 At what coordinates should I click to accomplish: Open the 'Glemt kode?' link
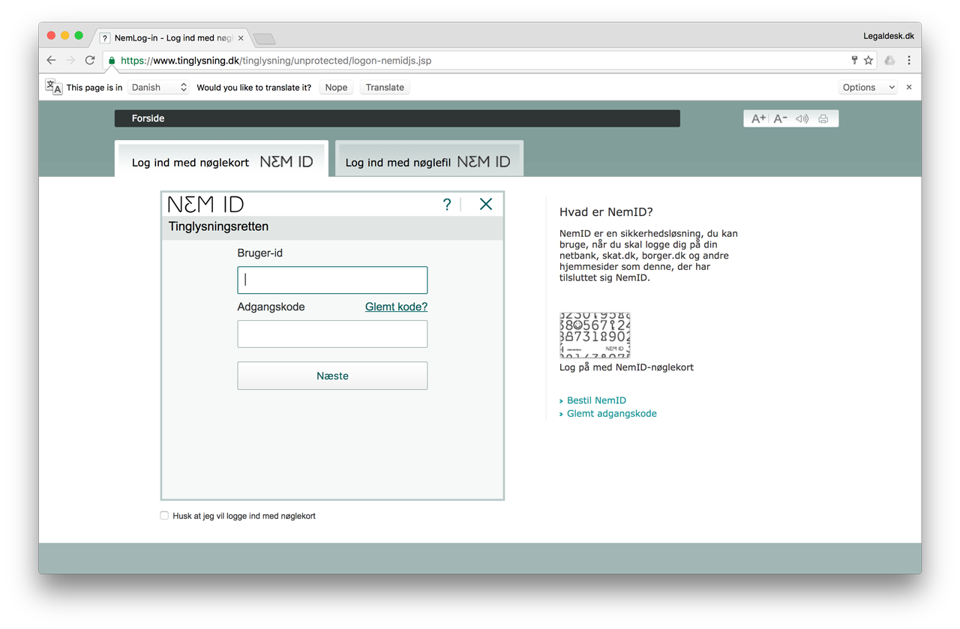(x=396, y=307)
